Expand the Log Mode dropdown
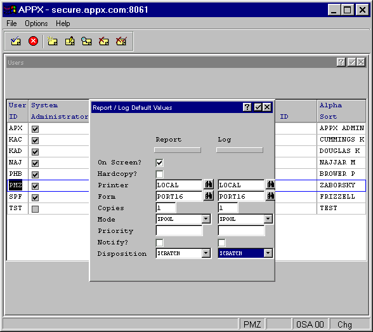373x332 pixels. (x=268, y=219)
